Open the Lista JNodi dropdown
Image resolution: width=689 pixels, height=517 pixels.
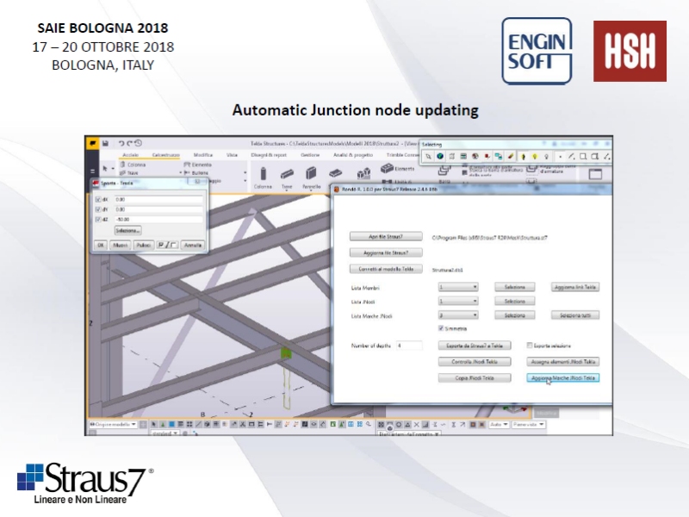click(458, 302)
